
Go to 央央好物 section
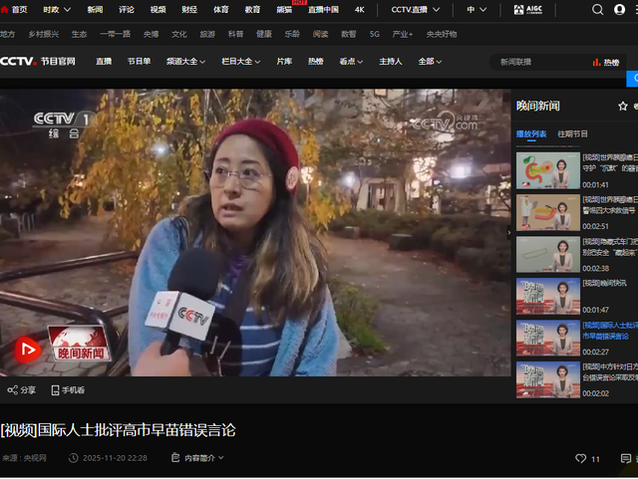pyautogui.click(x=442, y=34)
